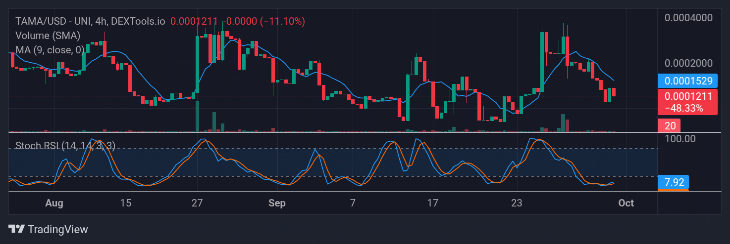730x244 pixels.
Task: Click the blue 0.0001529 MA price tag
Action: coord(687,81)
